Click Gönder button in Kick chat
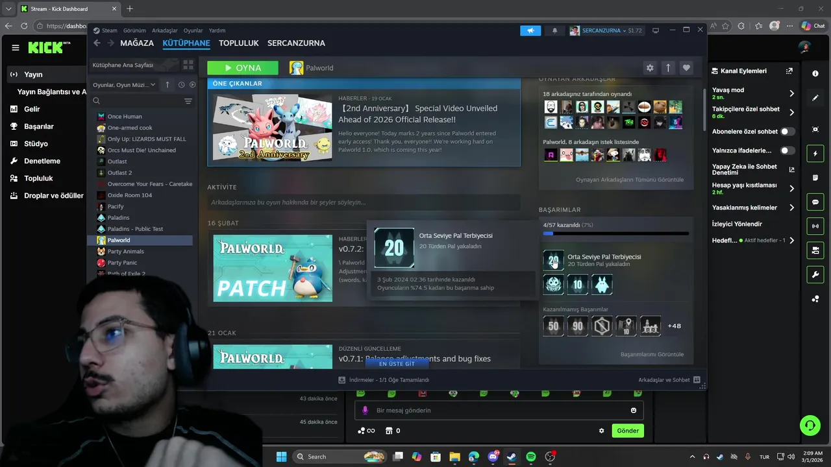Screen dimensions: 831x467 [x=628, y=431]
